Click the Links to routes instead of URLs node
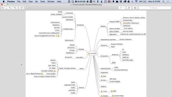Viewport: 172px width, 97px height. (x=45, y=76)
